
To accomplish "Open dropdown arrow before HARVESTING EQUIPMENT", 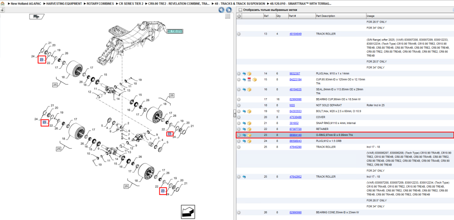I will point(44,4).
